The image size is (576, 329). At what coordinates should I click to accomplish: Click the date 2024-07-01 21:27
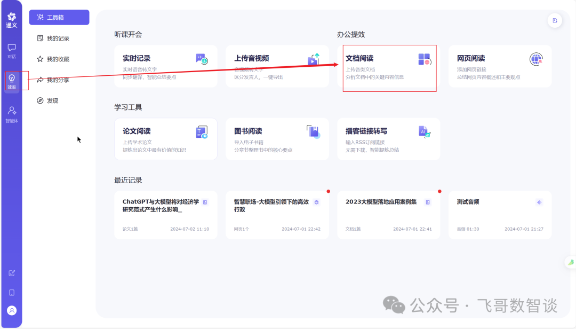point(524,229)
